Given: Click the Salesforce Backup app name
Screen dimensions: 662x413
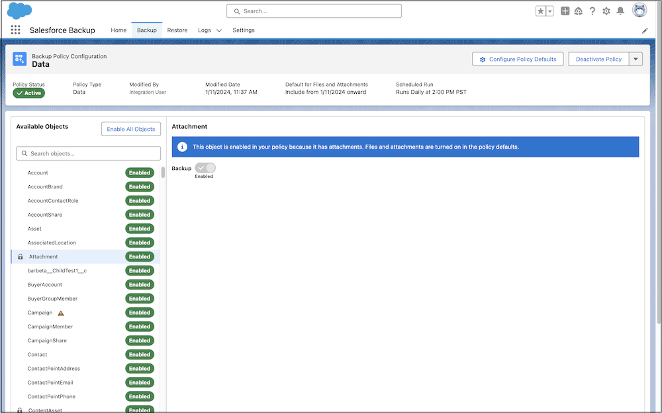Looking at the screenshot, I should [62, 30].
